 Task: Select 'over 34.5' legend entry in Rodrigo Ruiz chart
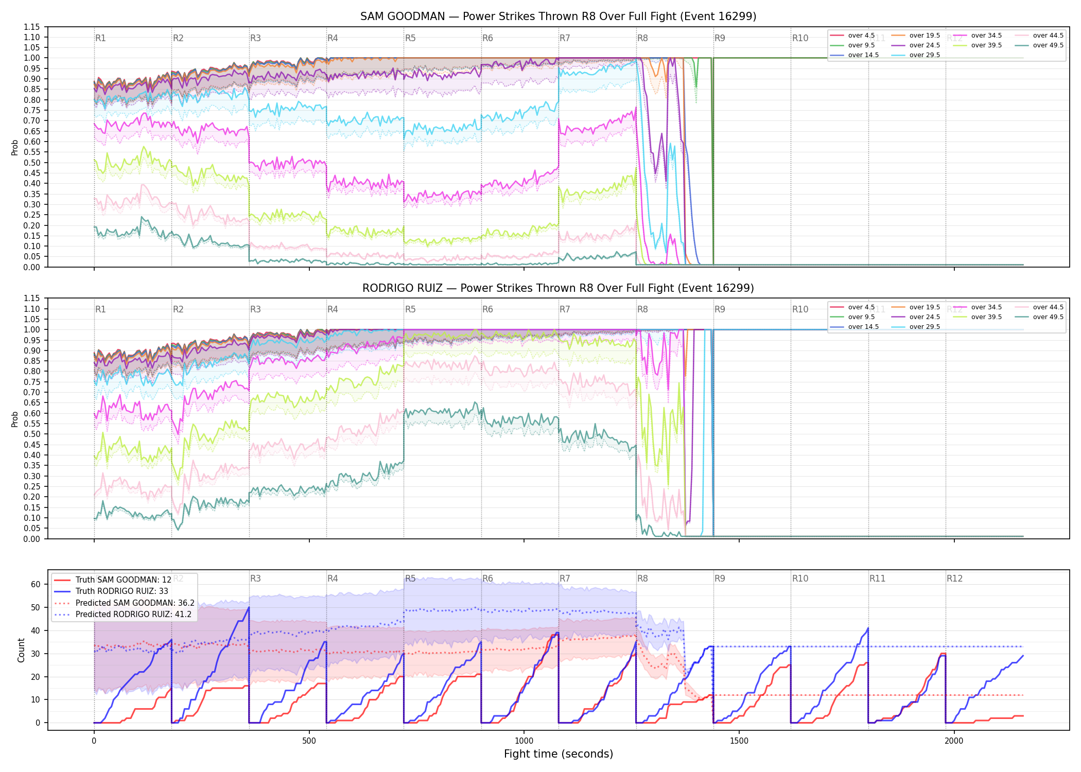(x=978, y=307)
